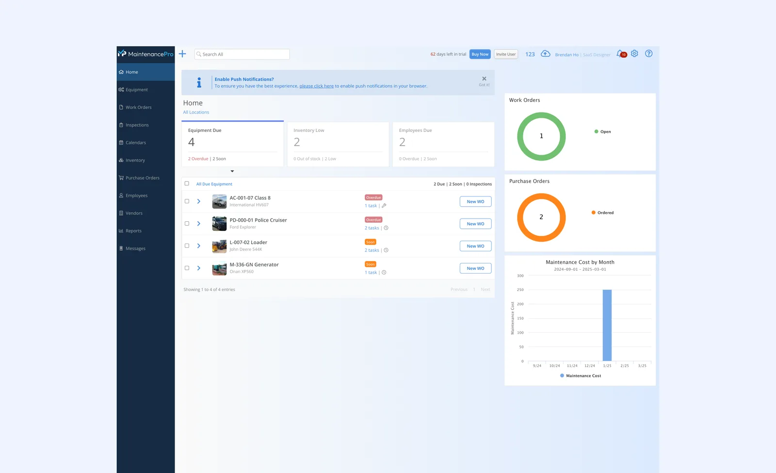The image size is (776, 473).
Task: Open the All Locations dropdown
Action: (196, 113)
